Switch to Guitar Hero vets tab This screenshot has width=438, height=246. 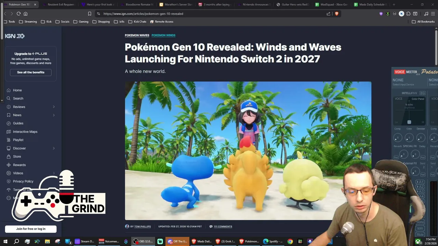coord(293,4)
